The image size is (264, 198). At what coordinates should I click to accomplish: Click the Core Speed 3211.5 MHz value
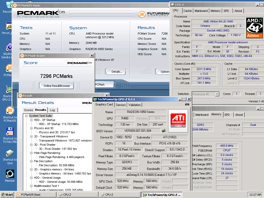(204, 69)
